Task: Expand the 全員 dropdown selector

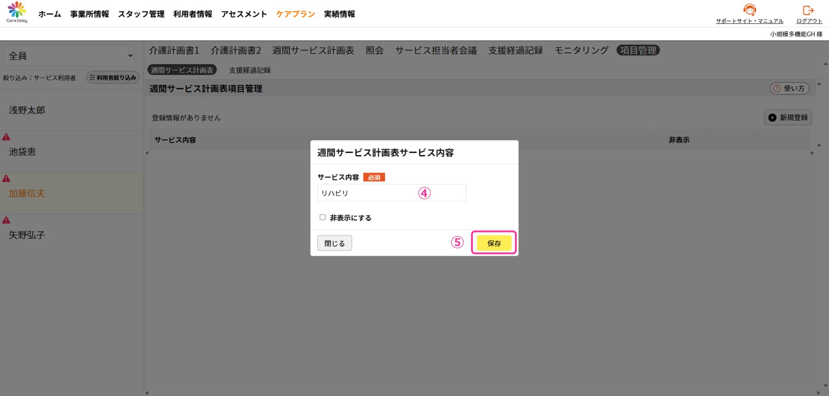Action: coord(70,56)
